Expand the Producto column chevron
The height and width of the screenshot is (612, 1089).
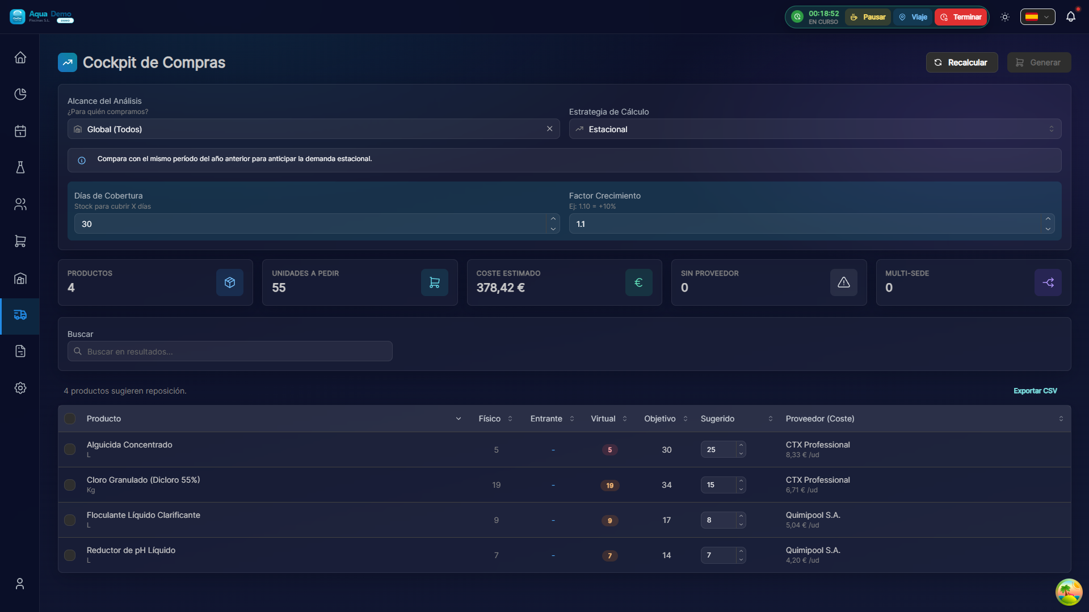point(459,419)
